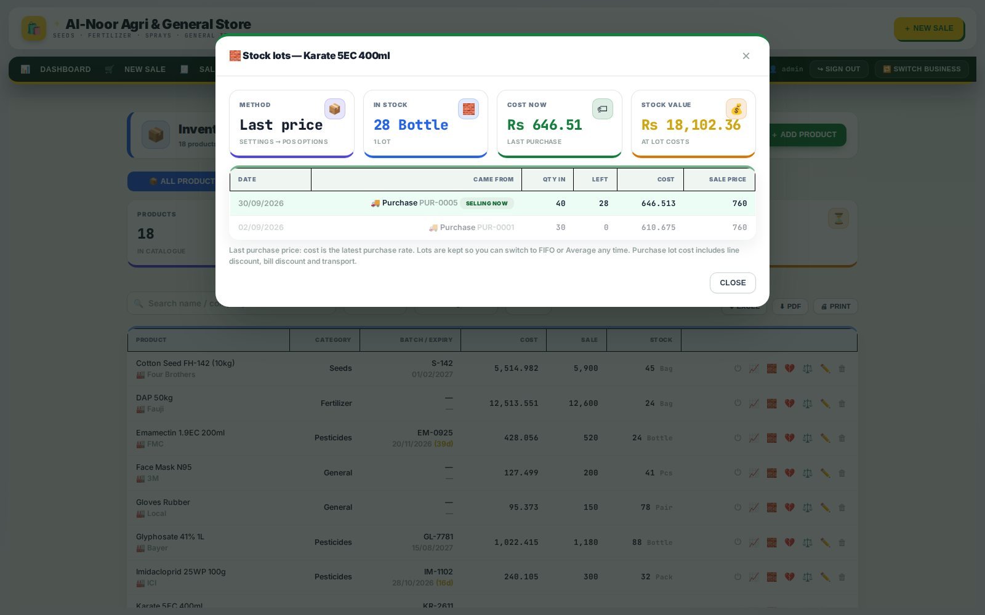
Task: Toggle active power icon for Cotton Seed FH-142
Action: pos(738,369)
